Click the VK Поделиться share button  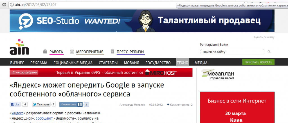[71, 104]
